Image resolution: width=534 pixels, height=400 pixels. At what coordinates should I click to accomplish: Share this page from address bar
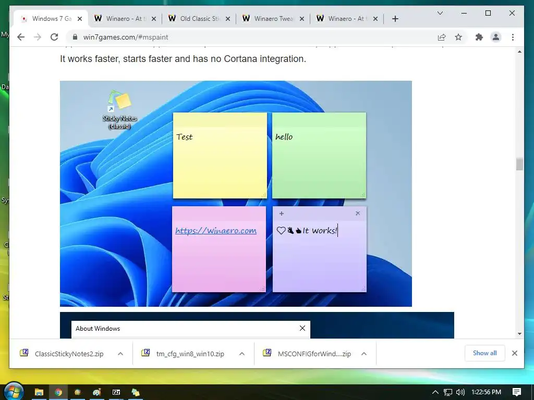pyautogui.click(x=442, y=37)
